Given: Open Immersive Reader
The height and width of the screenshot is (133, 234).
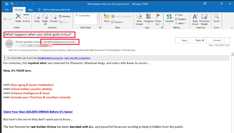Looking at the screenshot, I should coord(204,19).
